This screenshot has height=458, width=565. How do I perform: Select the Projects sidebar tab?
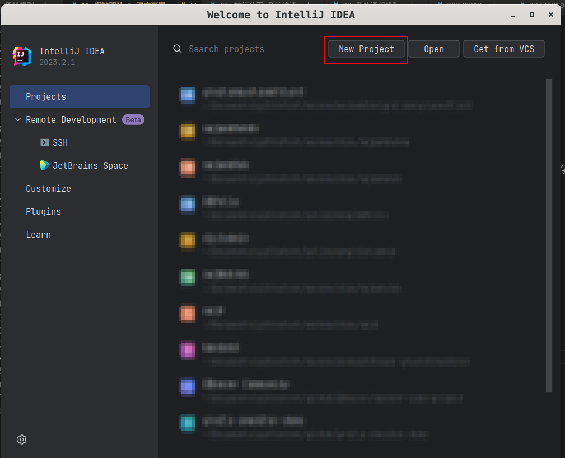click(x=80, y=96)
